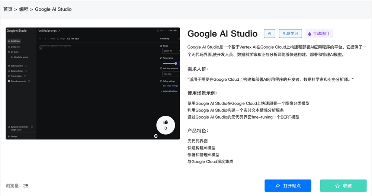Click the Settings gear in screenshot sidebar

click(9, 136)
